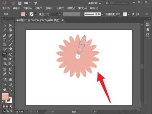Open the stroke weight dropdown
This screenshot has width=152, height=114.
[60, 14]
